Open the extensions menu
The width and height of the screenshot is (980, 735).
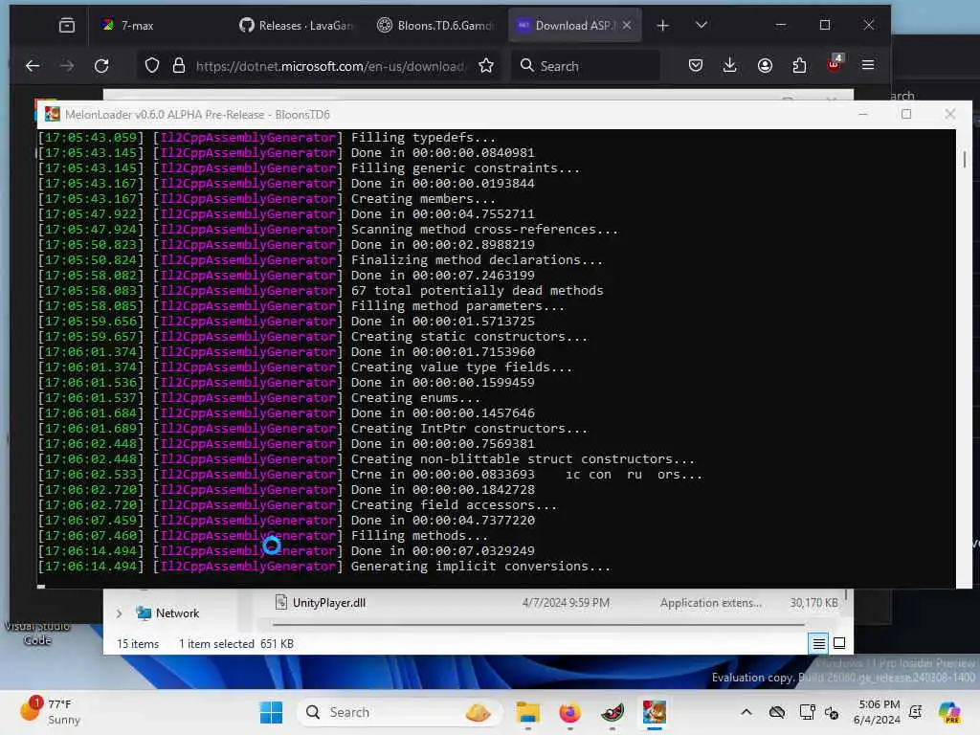[799, 66]
